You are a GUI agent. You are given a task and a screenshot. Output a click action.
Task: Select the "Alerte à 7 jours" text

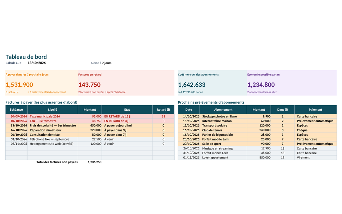tap(101, 63)
